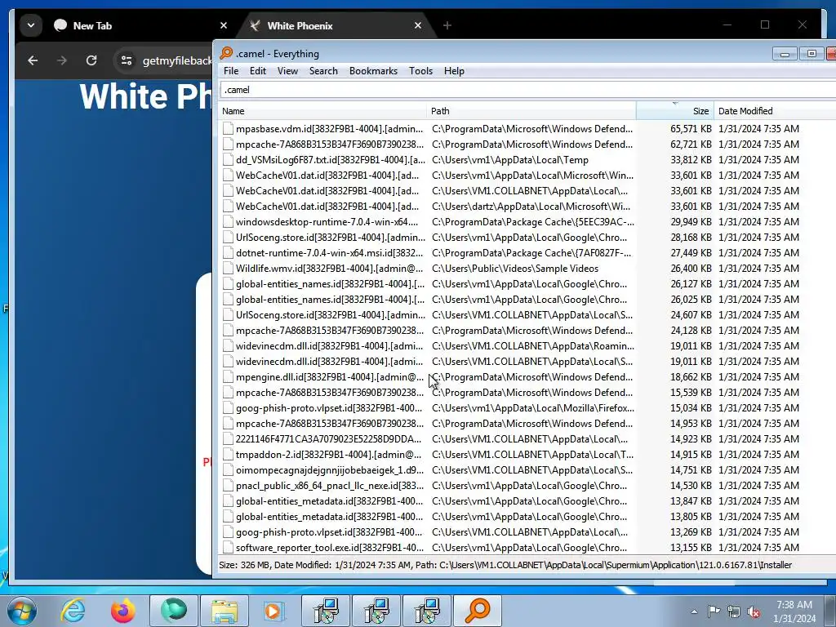
Task: Close the White Phoenix tab
Action: coord(418,25)
